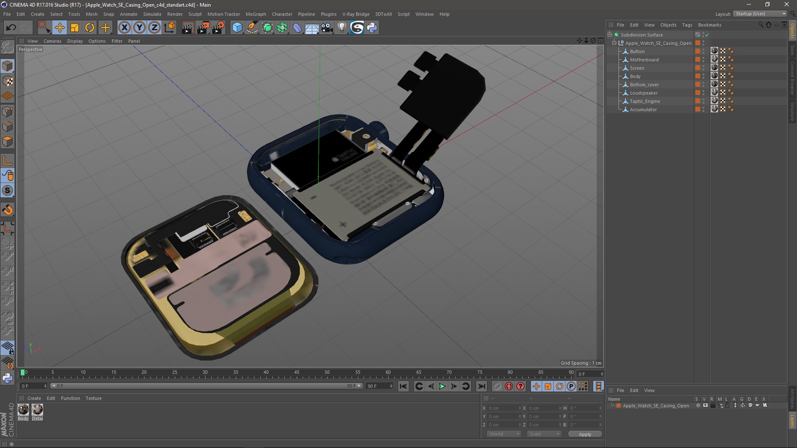
Task: Render the active view
Action: click(x=188, y=28)
